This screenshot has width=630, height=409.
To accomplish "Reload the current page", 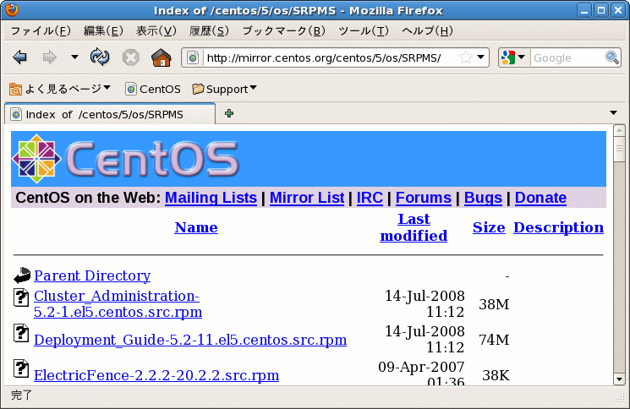I will click(100, 57).
